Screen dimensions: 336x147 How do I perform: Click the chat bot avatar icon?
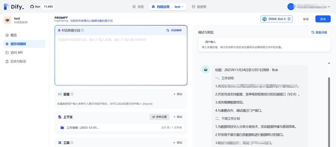(206, 69)
